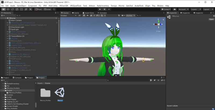The width and height of the screenshot is (215, 110).
Task: Open the cloud services icon
Action: [174, 9]
